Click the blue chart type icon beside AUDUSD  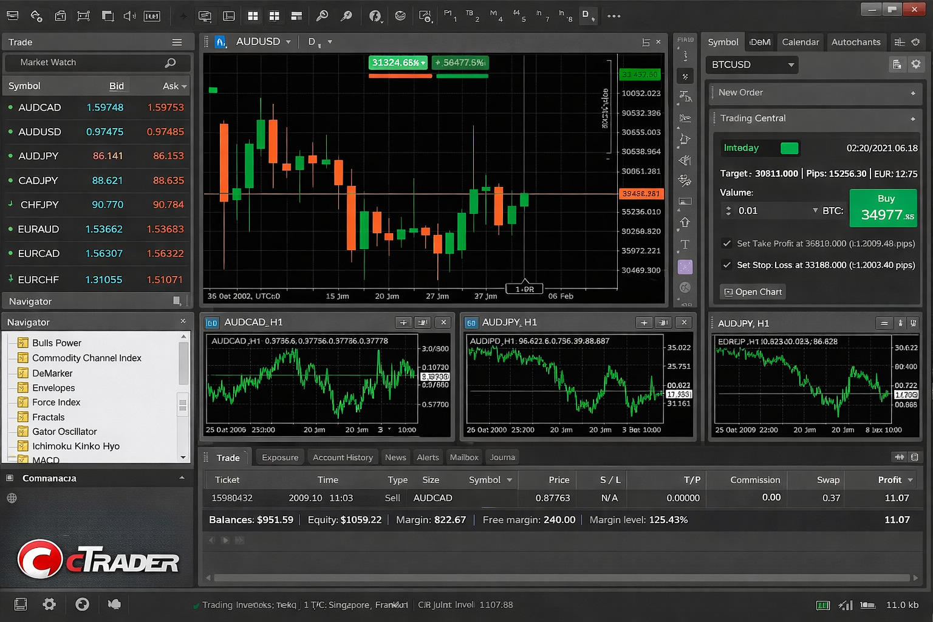click(220, 42)
